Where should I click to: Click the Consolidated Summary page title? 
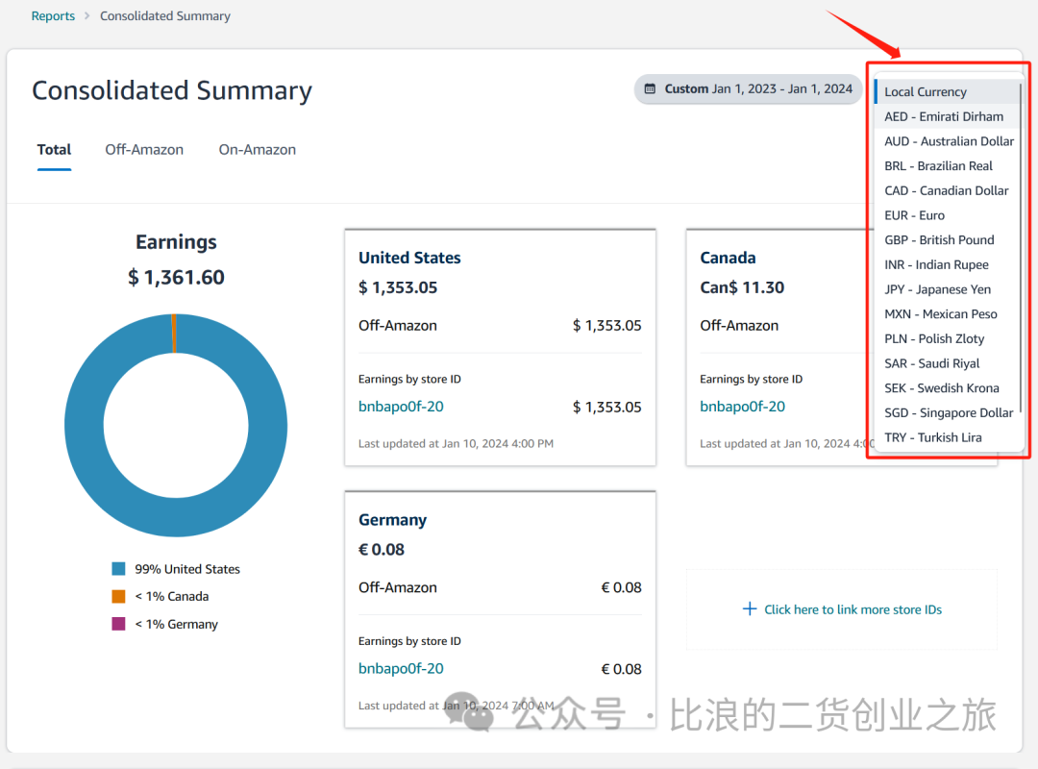(172, 90)
